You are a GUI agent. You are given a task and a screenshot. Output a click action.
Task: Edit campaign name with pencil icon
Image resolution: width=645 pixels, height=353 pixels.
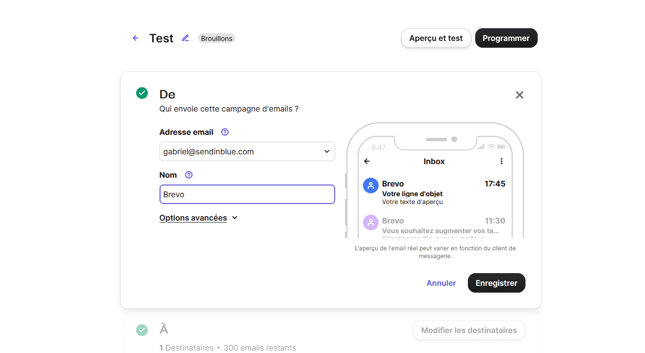click(185, 38)
